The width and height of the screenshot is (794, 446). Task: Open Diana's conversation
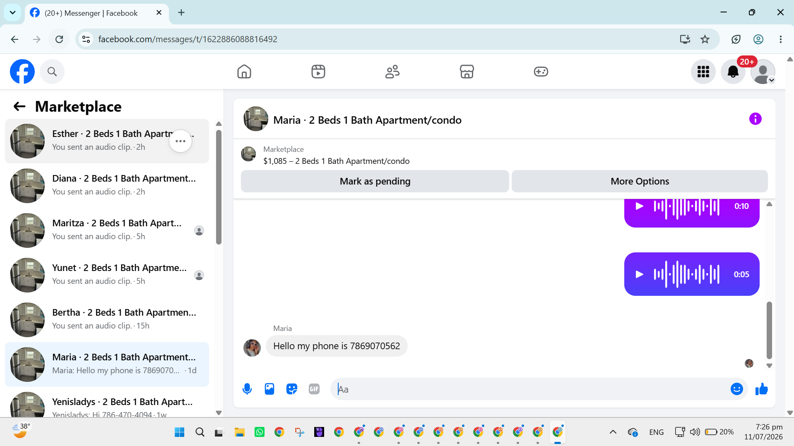(107, 186)
